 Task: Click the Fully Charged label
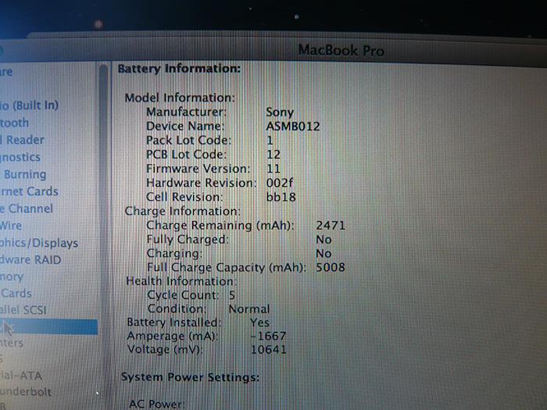click(x=188, y=240)
